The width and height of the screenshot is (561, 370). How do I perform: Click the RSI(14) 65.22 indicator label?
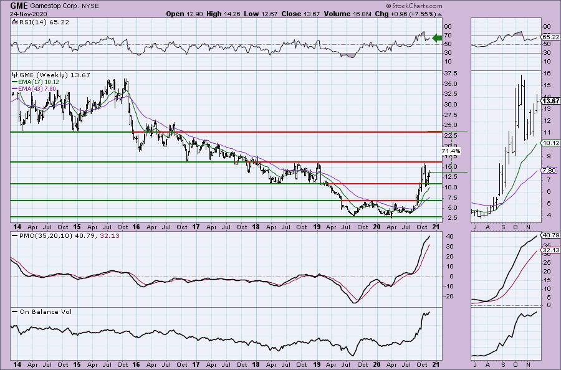pyautogui.click(x=43, y=22)
